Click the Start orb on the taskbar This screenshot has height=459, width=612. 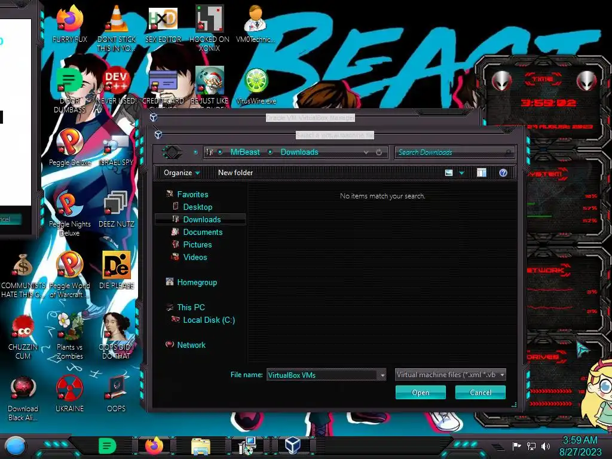16,446
